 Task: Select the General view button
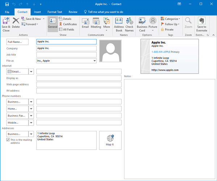click(52, 24)
